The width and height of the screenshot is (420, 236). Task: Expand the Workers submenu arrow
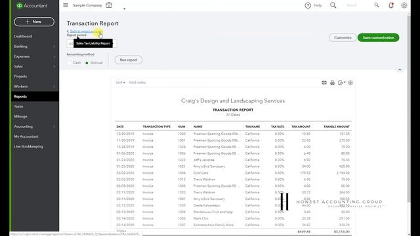pyautogui.click(x=54, y=87)
